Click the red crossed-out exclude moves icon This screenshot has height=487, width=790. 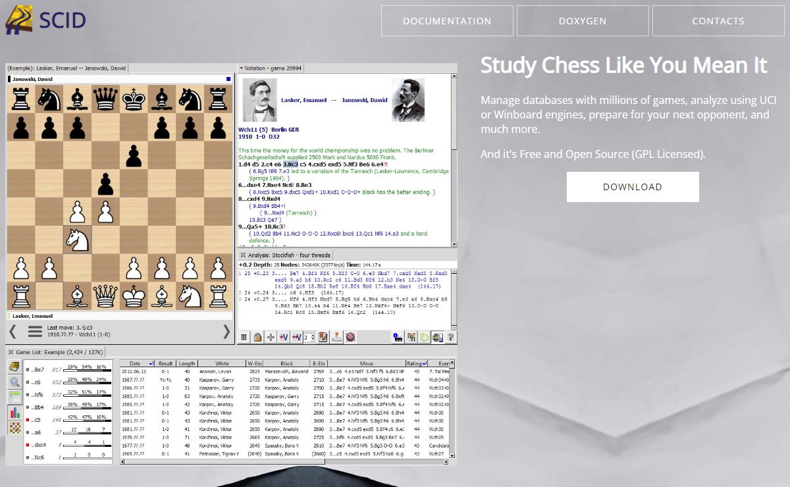[351, 337]
